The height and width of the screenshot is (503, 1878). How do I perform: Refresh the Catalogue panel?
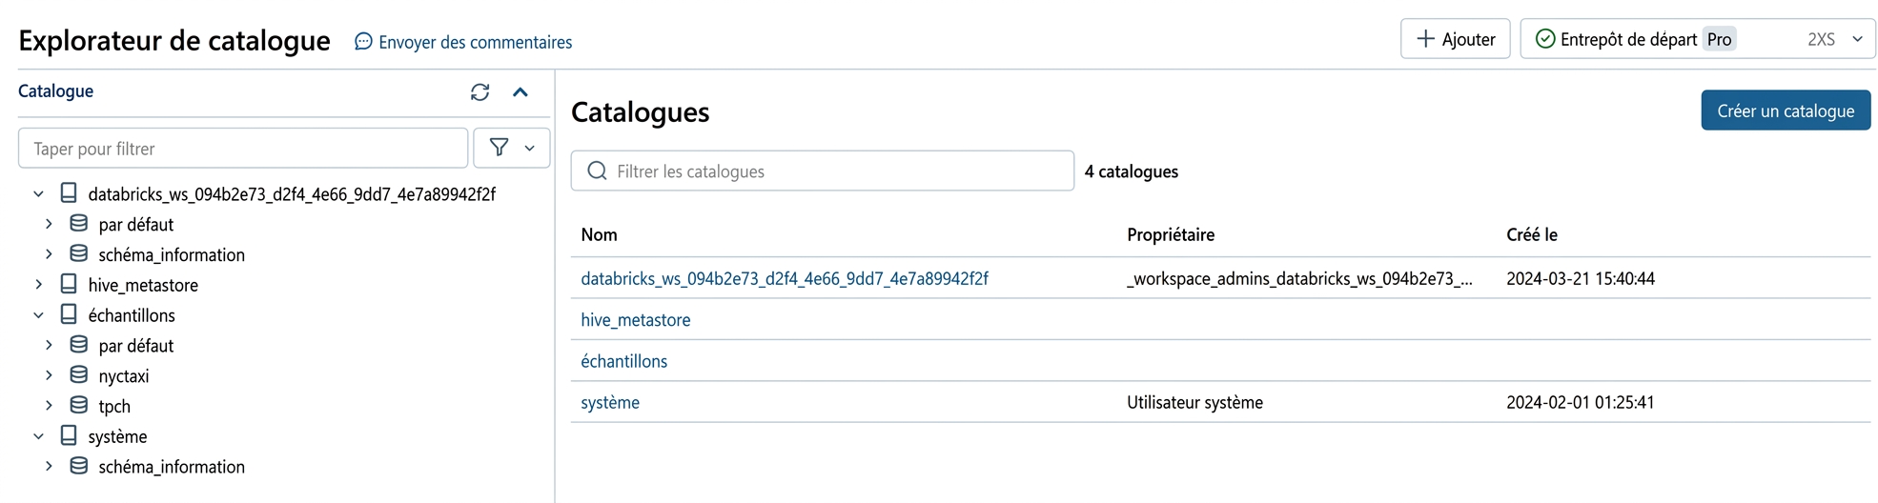pyautogui.click(x=480, y=92)
